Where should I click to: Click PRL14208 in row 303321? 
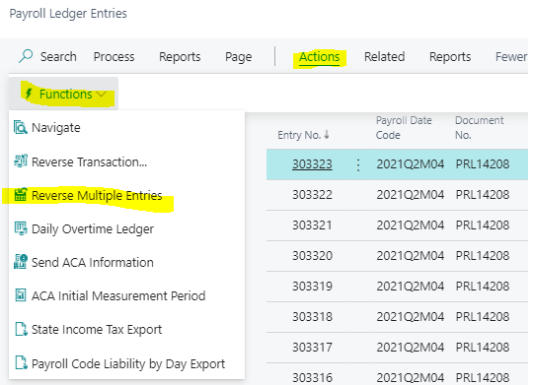(x=483, y=225)
